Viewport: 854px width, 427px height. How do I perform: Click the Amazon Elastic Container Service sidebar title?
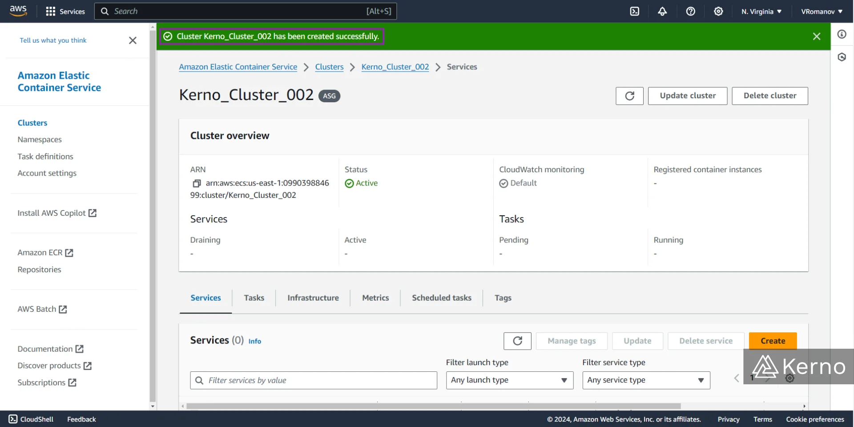[59, 81]
